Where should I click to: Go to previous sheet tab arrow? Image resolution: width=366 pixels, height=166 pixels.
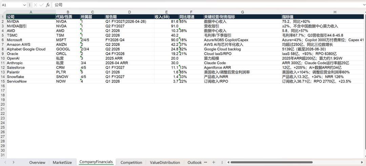[5, 162]
